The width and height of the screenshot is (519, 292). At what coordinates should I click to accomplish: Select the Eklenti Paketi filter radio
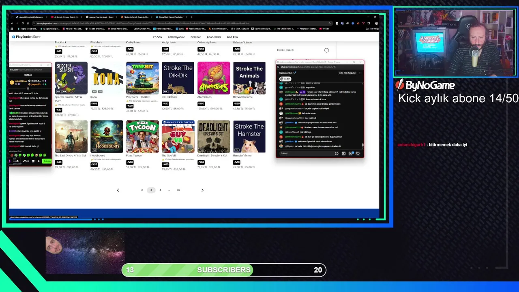tap(326, 50)
